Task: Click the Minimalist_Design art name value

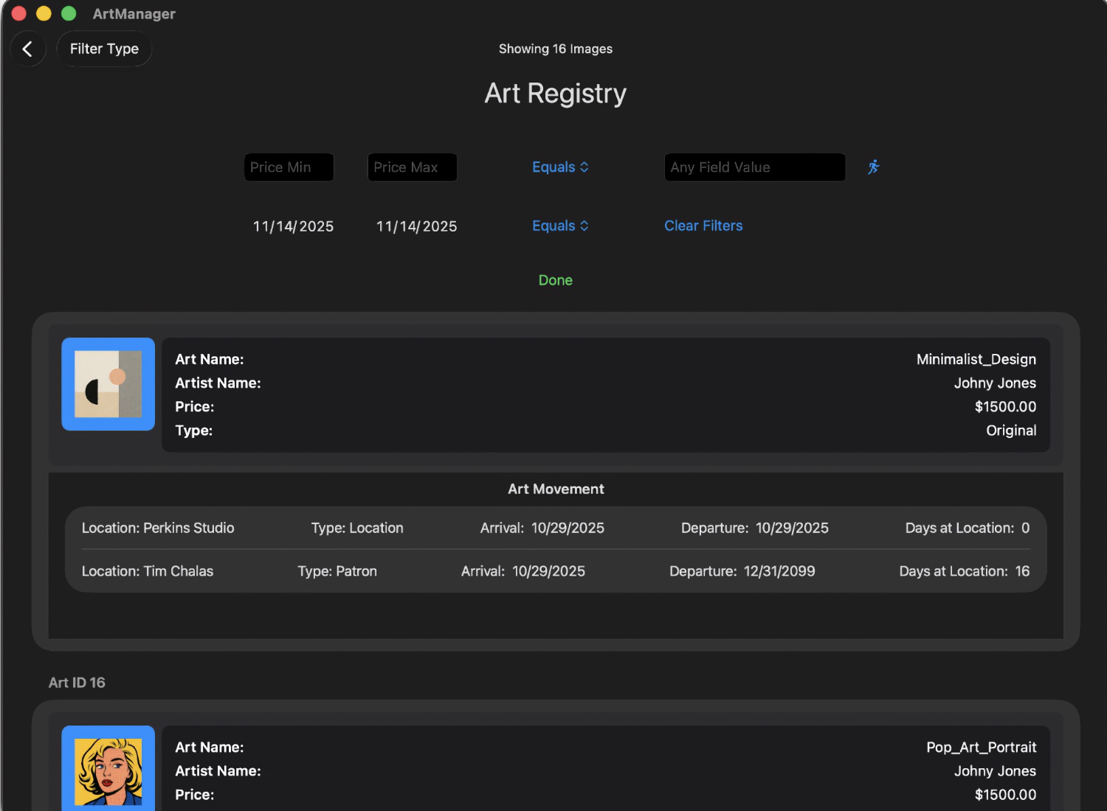Action: pos(976,359)
